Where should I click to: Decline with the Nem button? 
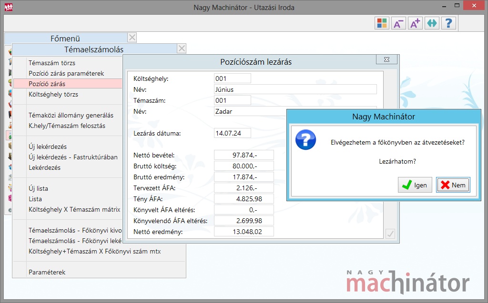point(453,185)
